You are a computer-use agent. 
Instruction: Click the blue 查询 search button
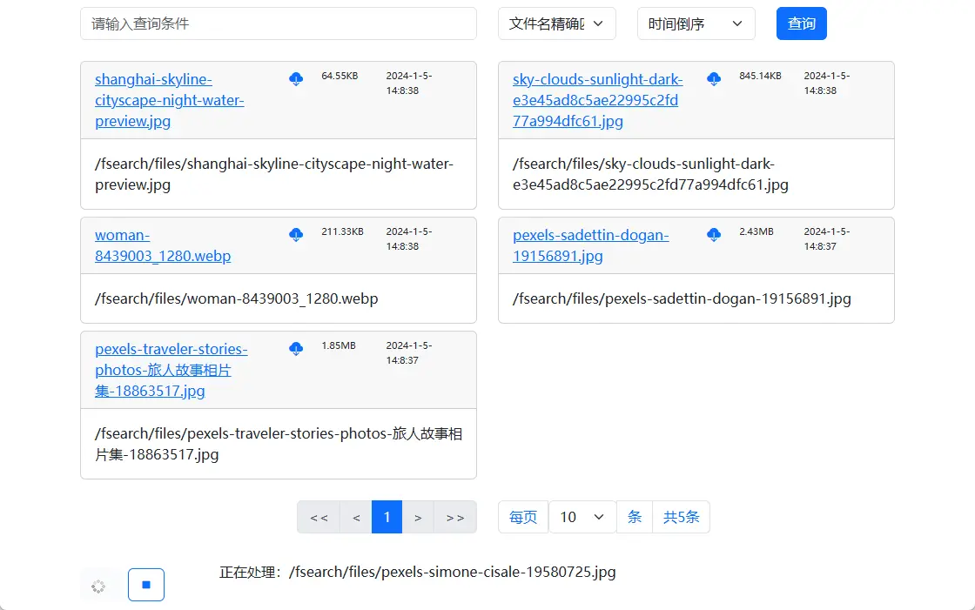point(801,23)
